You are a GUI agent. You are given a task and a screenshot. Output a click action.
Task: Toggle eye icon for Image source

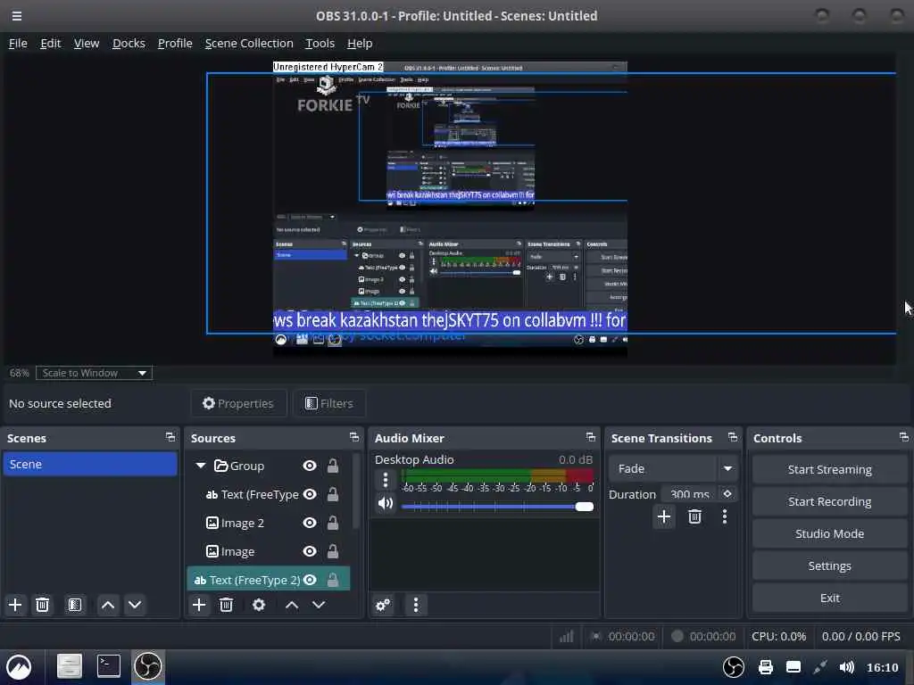(x=310, y=551)
